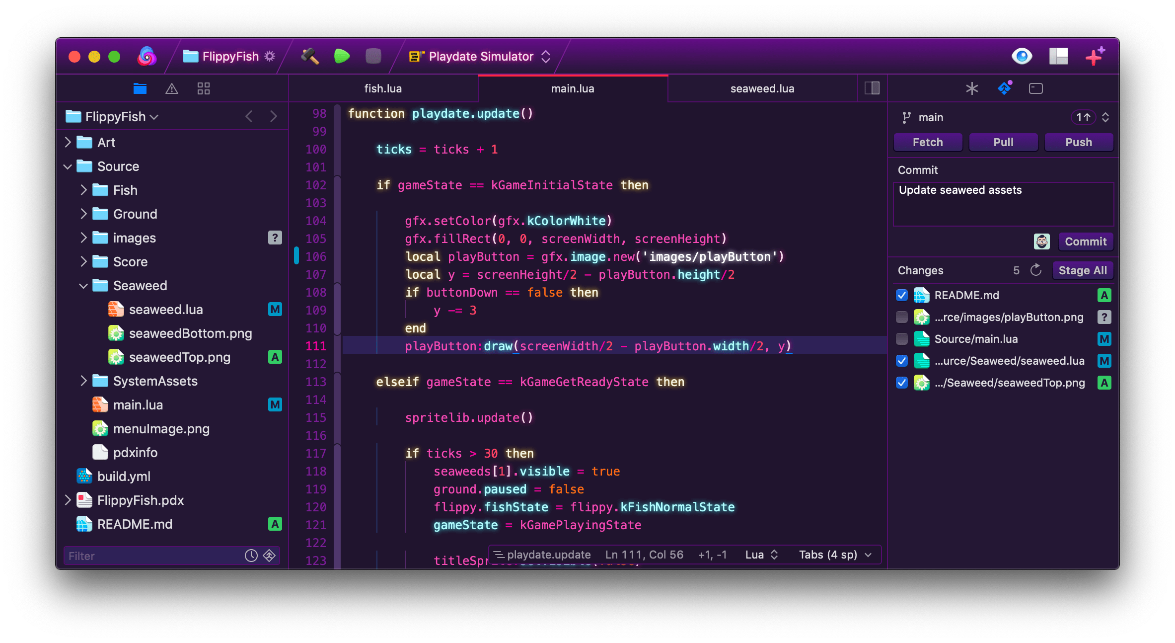Open the eye preview icon
Screen dimensions: 1175x643
pos(1022,56)
